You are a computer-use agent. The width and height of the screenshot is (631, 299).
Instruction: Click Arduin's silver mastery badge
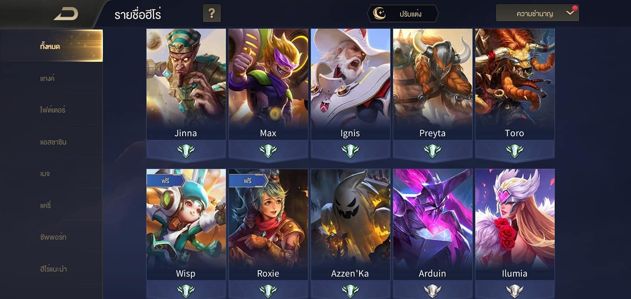pos(432,291)
